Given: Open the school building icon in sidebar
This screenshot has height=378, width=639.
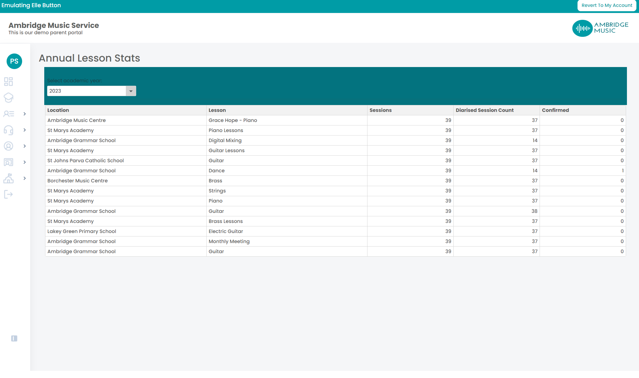Looking at the screenshot, I should tap(9, 178).
